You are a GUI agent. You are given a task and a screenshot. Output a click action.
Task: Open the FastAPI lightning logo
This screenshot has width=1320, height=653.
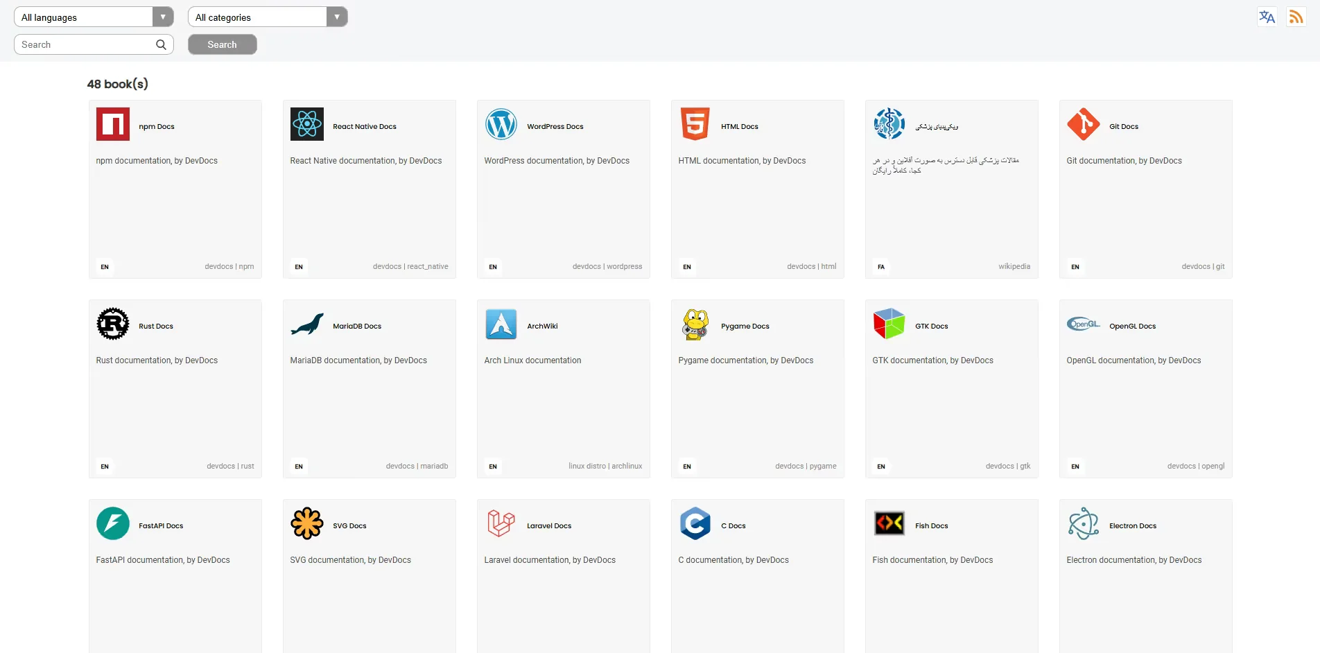(x=113, y=523)
